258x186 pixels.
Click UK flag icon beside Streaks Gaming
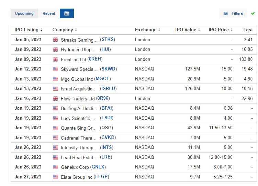55,40
